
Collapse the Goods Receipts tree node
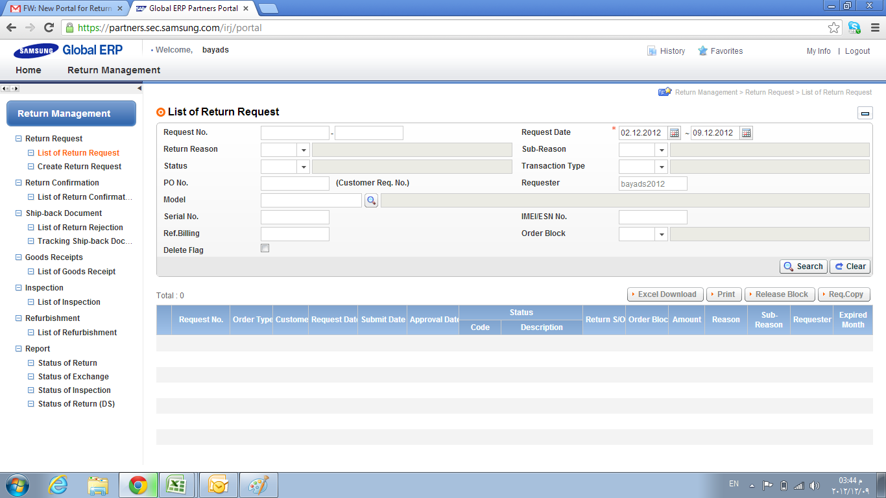[19, 257]
